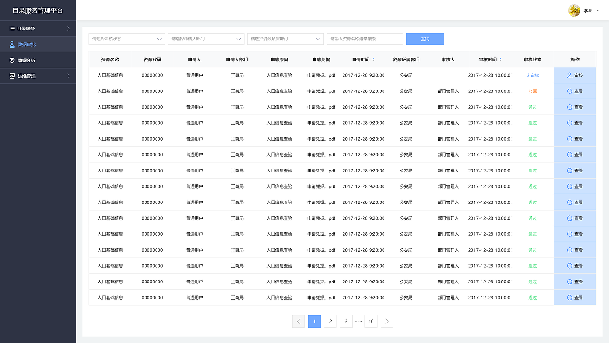Screen dimensions: 609x343
Task: Click the sort icon beside 申请时间 header
Action: pos(373,60)
